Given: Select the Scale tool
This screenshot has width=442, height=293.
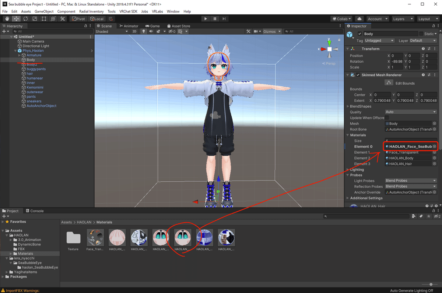Looking at the screenshot, I should (x=35, y=19).
